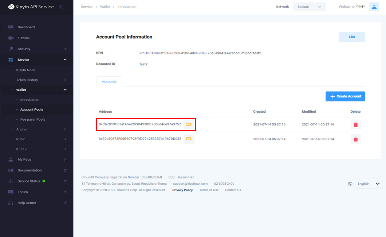
Task: Click the Resource ID value test2
Action: click(x=143, y=64)
